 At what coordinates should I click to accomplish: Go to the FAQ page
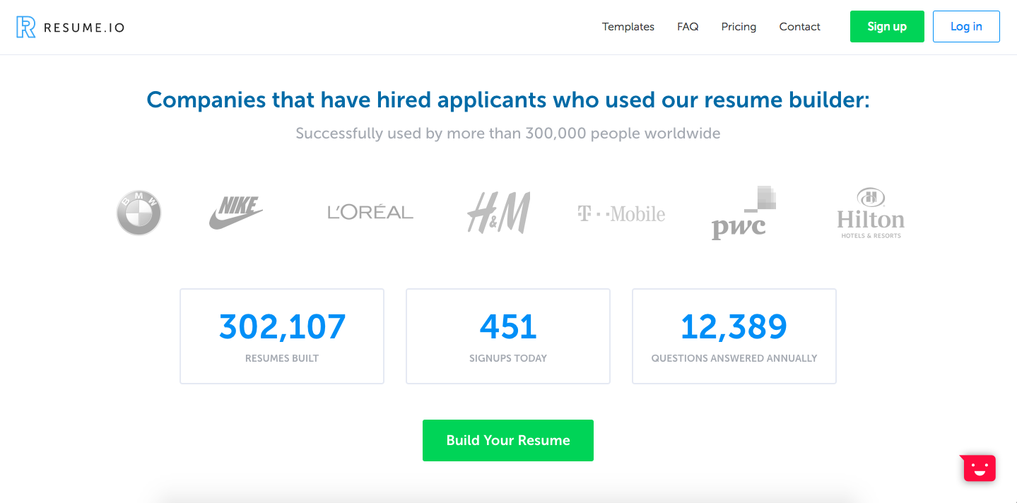point(688,27)
